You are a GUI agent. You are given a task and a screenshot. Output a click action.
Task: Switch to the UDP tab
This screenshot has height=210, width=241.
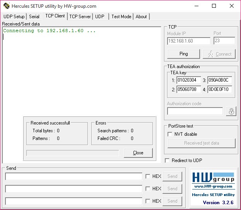click(x=100, y=17)
